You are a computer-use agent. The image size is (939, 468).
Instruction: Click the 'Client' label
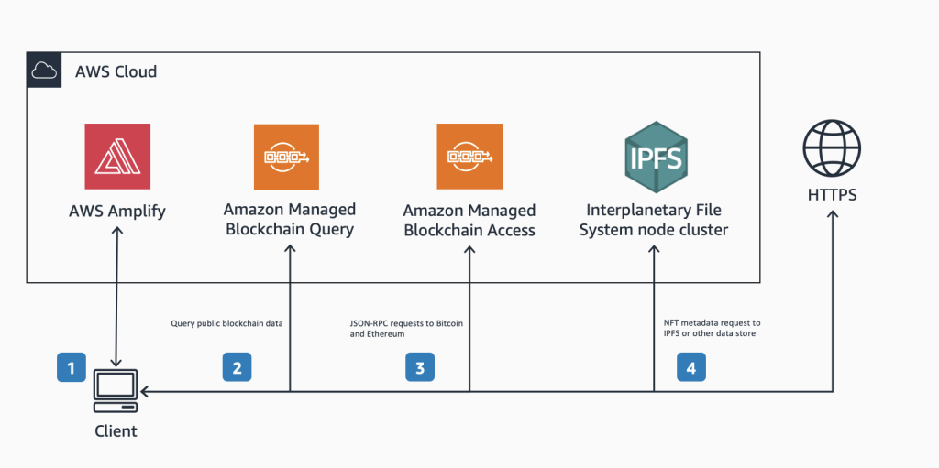tap(116, 430)
